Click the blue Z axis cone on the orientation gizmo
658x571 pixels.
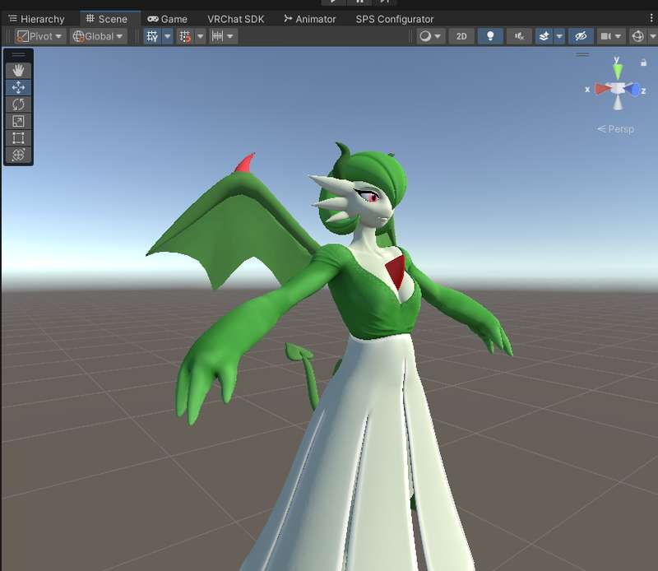click(x=633, y=90)
